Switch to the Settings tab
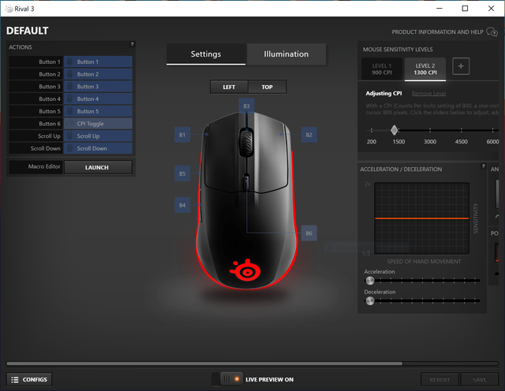The image size is (505, 391). (x=206, y=54)
